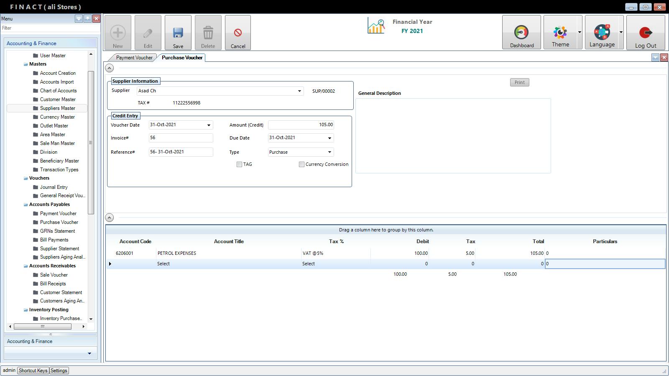
Task: Expand the Voucher Date picker
Action: click(209, 125)
